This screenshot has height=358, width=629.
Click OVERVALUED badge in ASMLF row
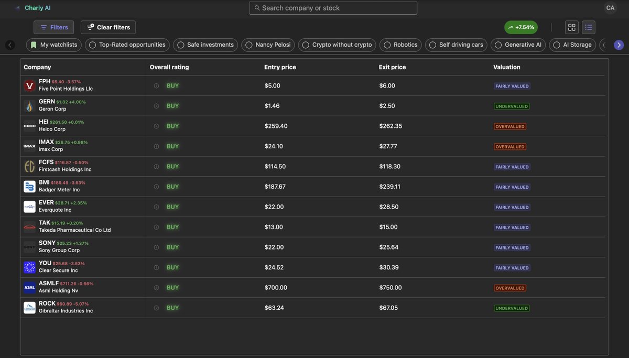(x=510, y=288)
